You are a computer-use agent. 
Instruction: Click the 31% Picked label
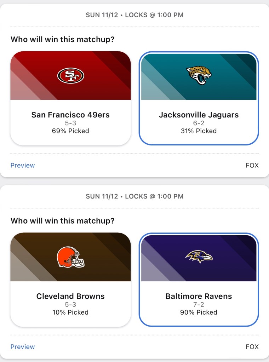(x=199, y=131)
